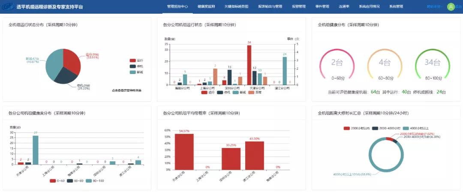Open the 帮助手册 dropdown in header
This screenshot has height=192, width=463.
tap(434, 7)
